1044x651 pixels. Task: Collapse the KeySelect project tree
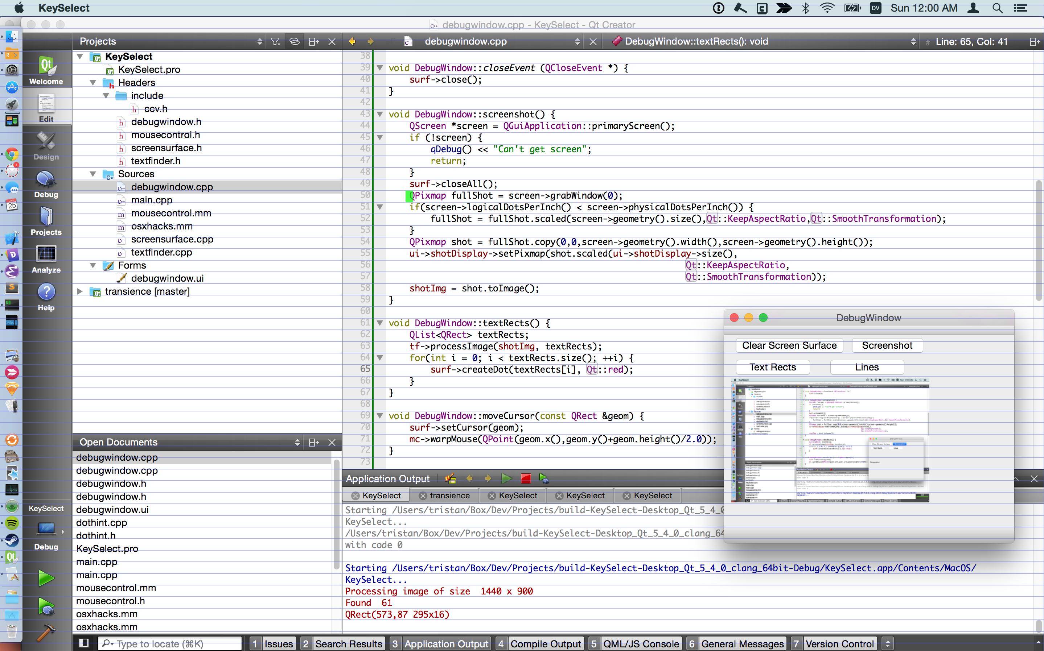(80, 57)
